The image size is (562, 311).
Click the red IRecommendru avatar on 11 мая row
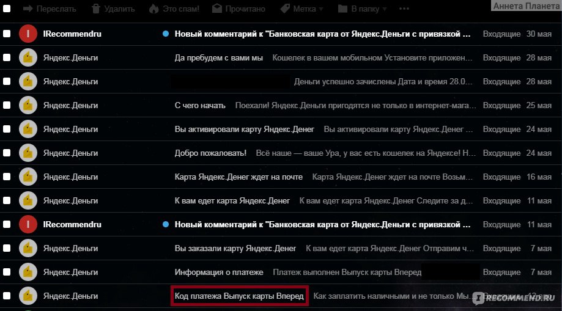(28, 225)
